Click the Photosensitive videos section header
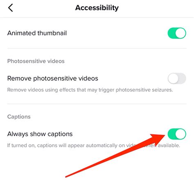194x180 pixels. coord(36,61)
